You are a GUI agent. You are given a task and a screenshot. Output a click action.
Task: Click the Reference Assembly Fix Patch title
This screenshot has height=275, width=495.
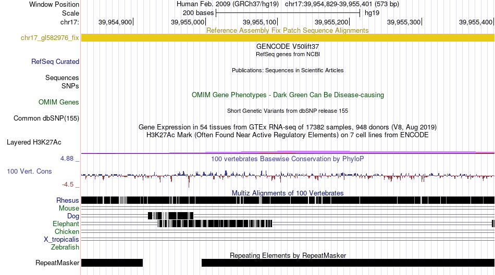click(x=288, y=30)
